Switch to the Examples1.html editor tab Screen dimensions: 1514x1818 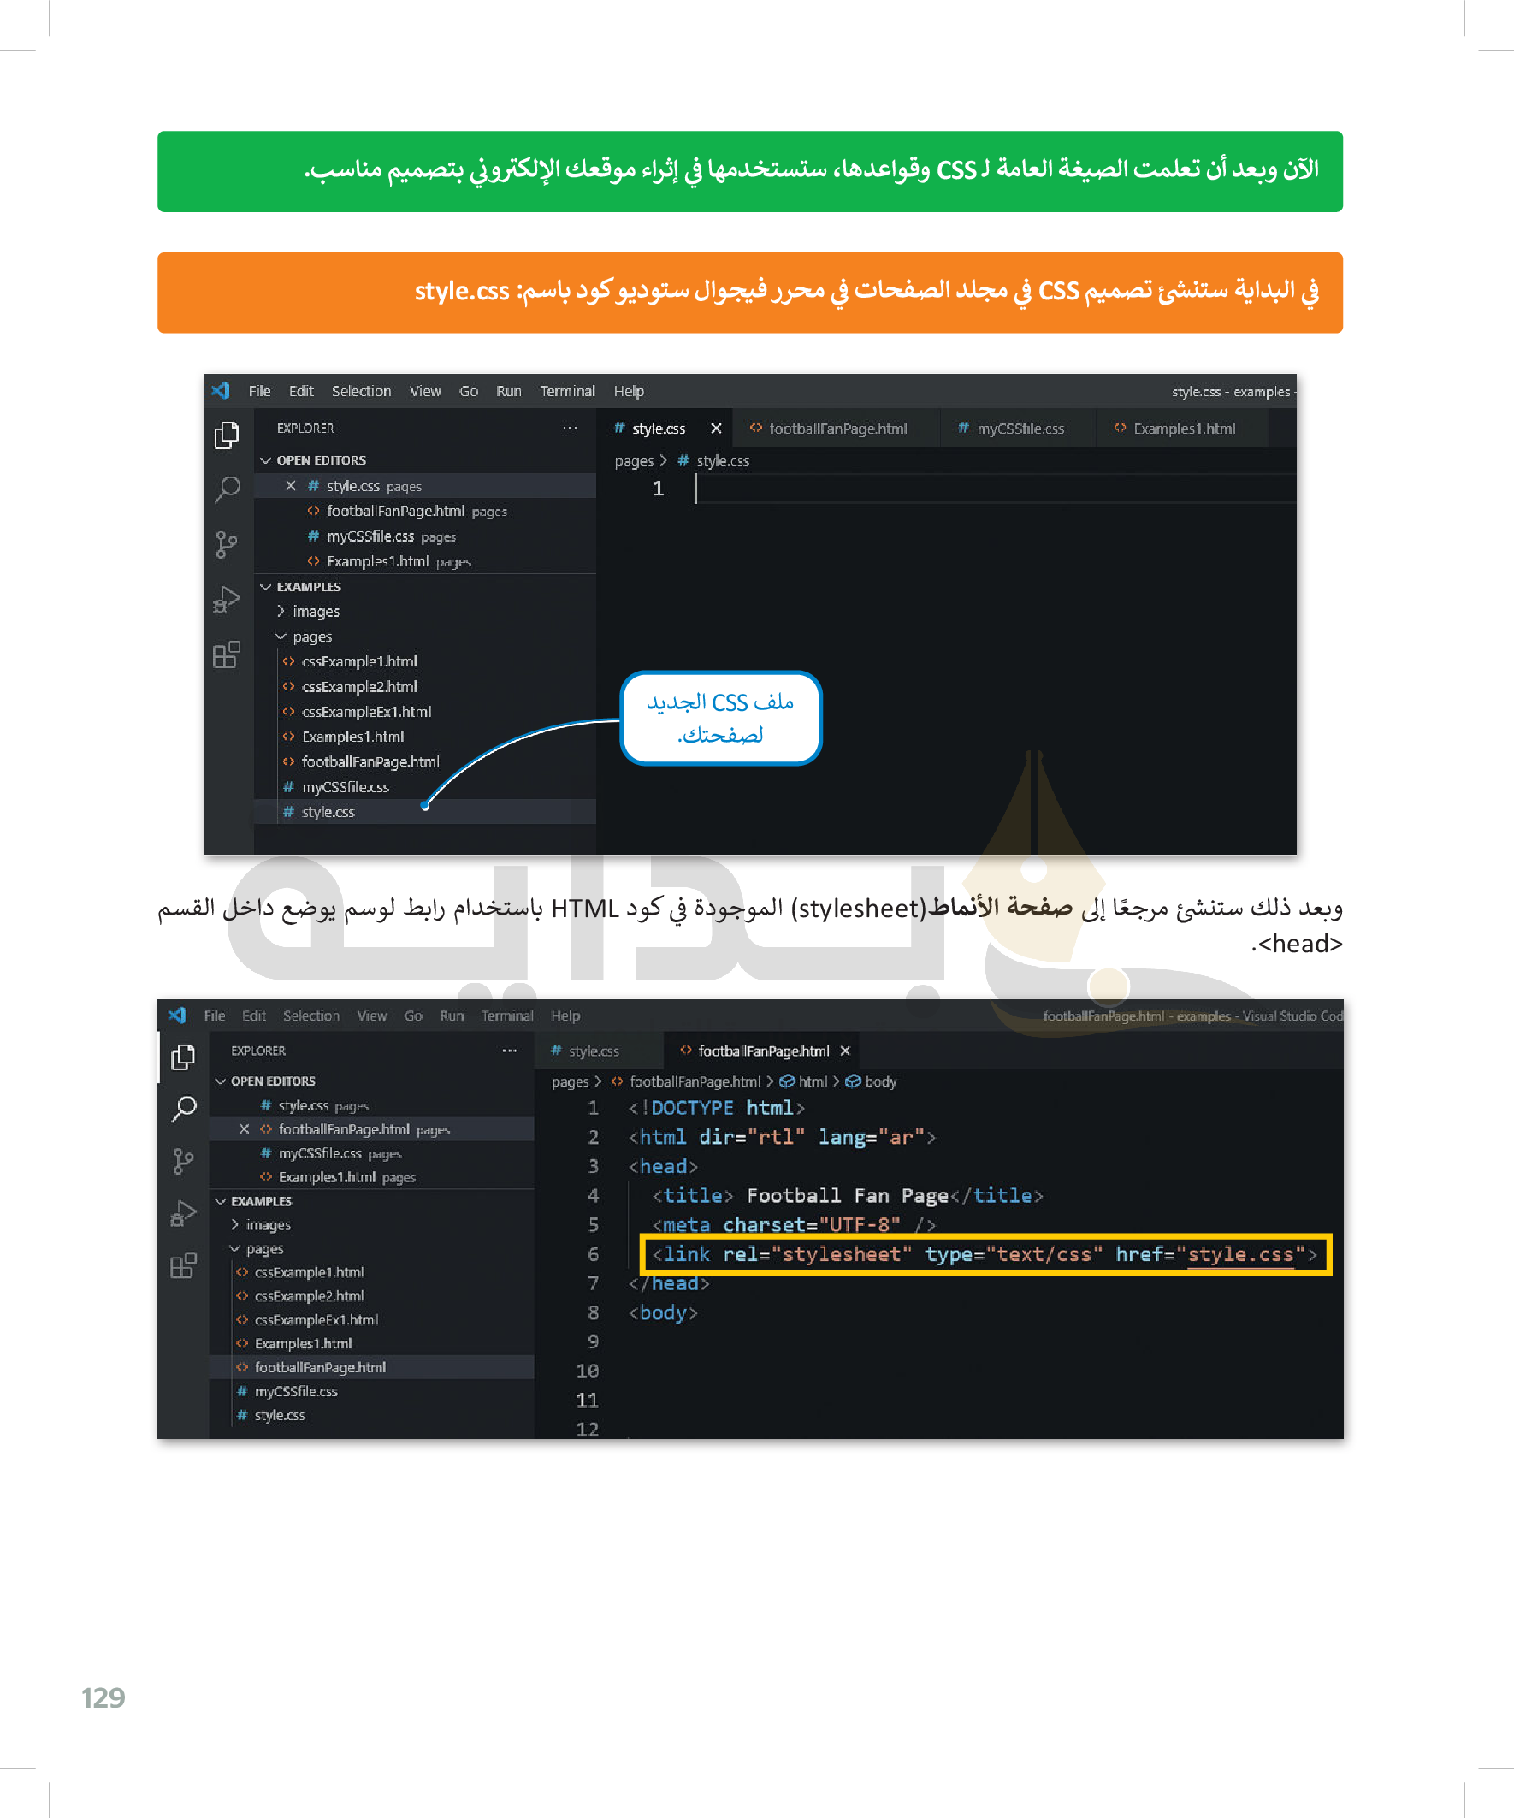(x=1183, y=429)
